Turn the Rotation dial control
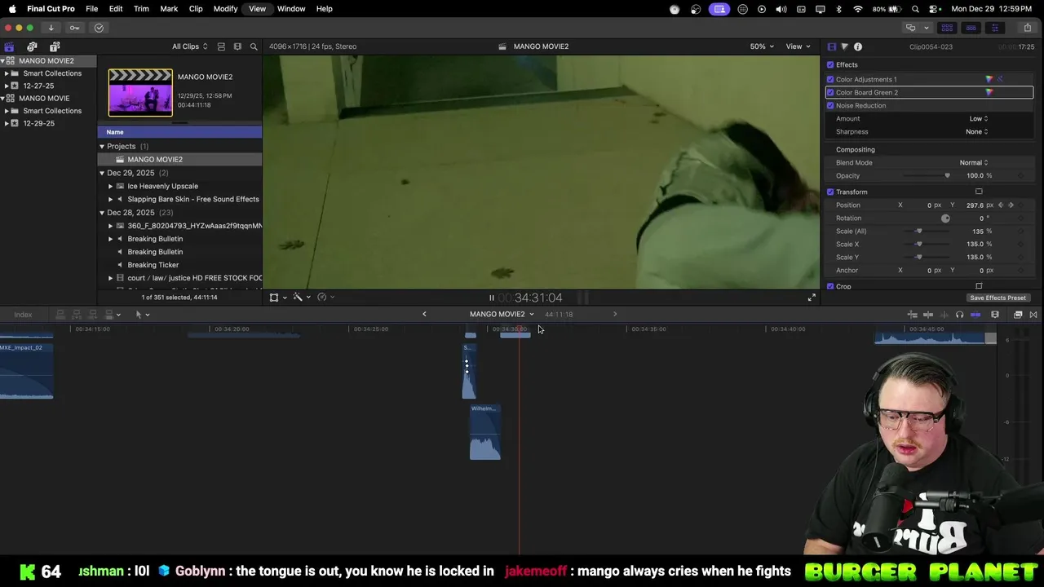The image size is (1044, 587). pos(945,218)
